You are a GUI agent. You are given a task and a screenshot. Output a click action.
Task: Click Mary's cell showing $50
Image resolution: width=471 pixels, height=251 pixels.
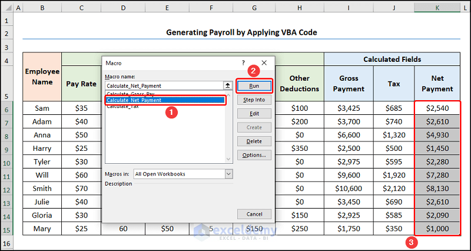coord(167,229)
